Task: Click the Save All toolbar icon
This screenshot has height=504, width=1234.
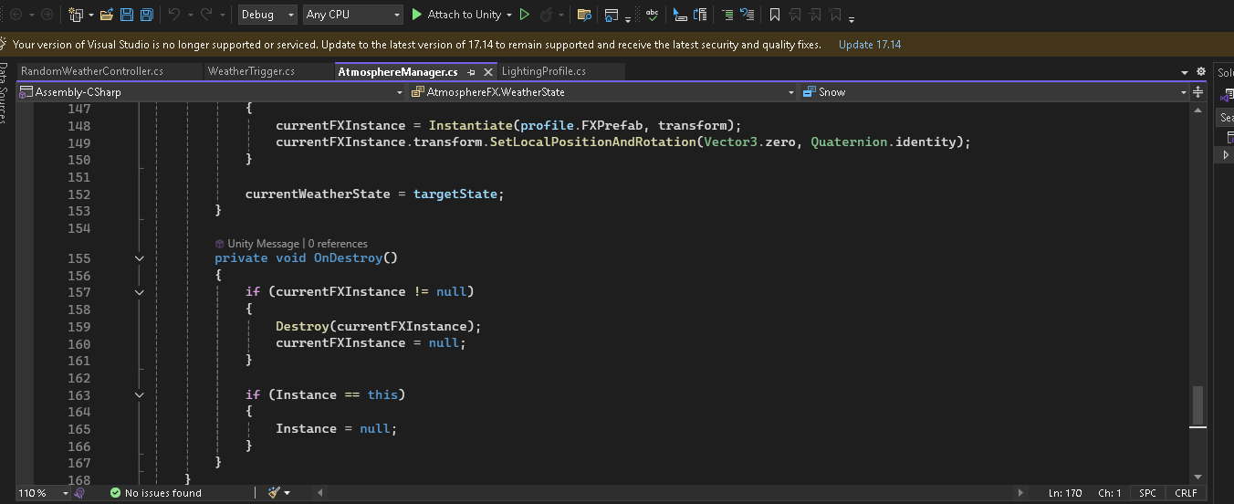Action: pos(146,15)
